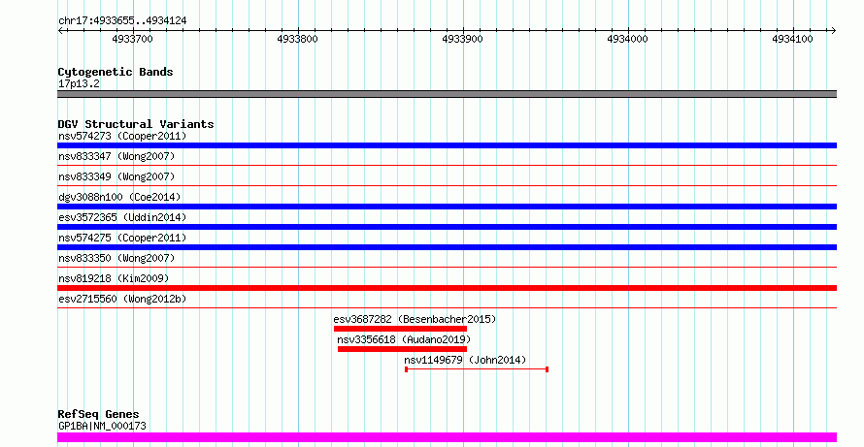Image resolution: width=864 pixels, height=447 pixels.
Task: Click the thin red line below nsv833347
Action: [447, 165]
